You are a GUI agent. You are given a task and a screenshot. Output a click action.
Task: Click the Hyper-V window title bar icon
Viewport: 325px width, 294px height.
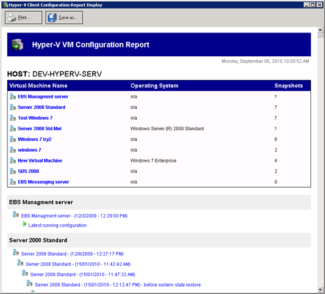pyautogui.click(x=5, y=5)
